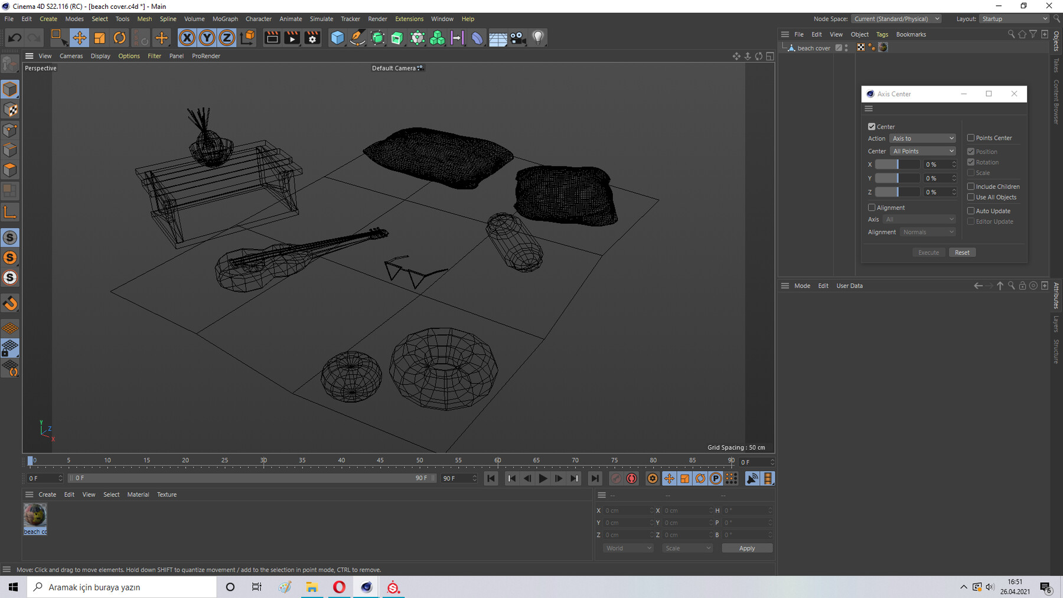The height and width of the screenshot is (598, 1063).
Task: Open the Extensions menu
Action: [409, 19]
